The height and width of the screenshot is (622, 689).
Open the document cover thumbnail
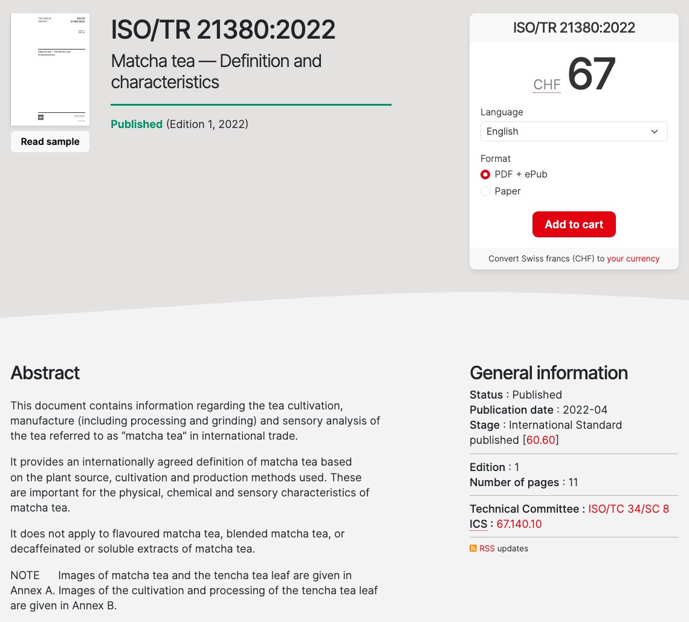click(50, 69)
